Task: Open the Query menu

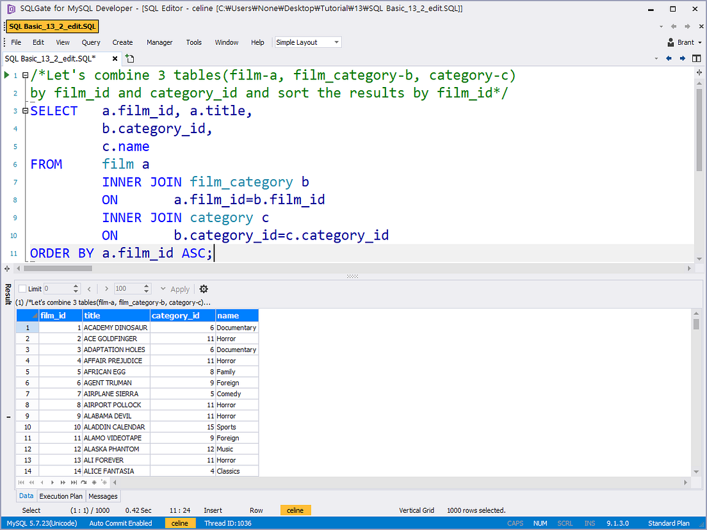Action: point(90,42)
